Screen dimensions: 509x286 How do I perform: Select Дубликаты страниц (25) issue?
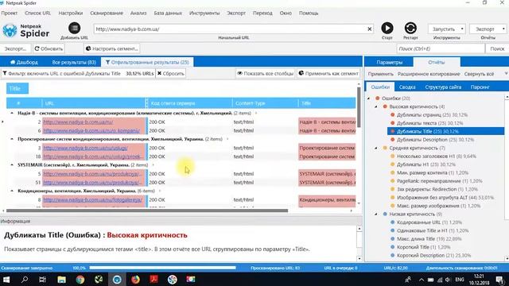click(x=432, y=114)
